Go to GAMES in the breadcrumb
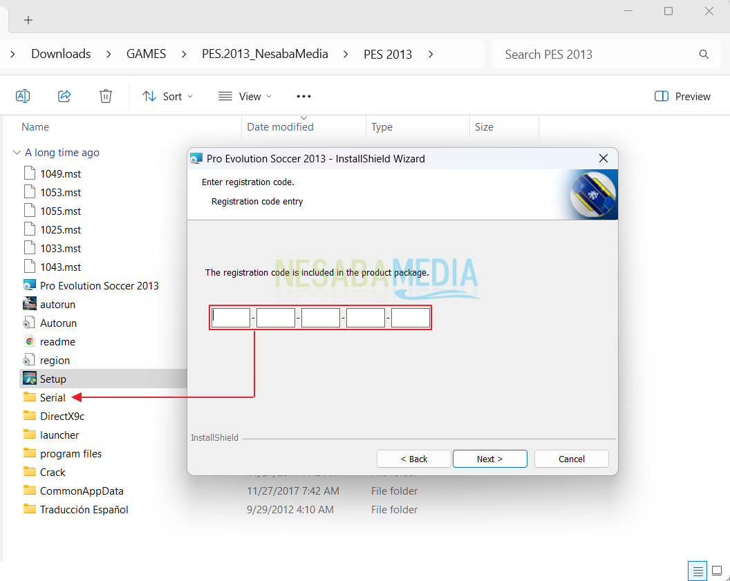Image resolution: width=730 pixels, height=581 pixels. pos(146,54)
